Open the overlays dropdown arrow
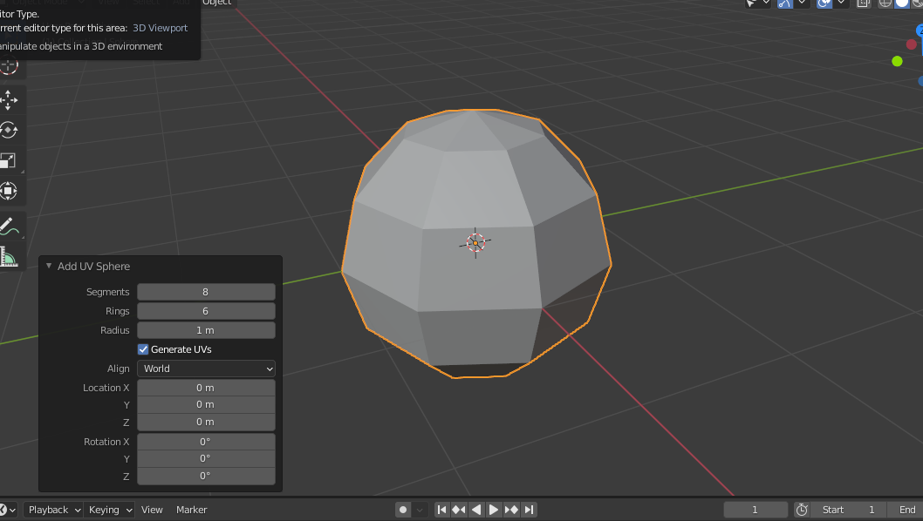The image size is (923, 521). 841,3
